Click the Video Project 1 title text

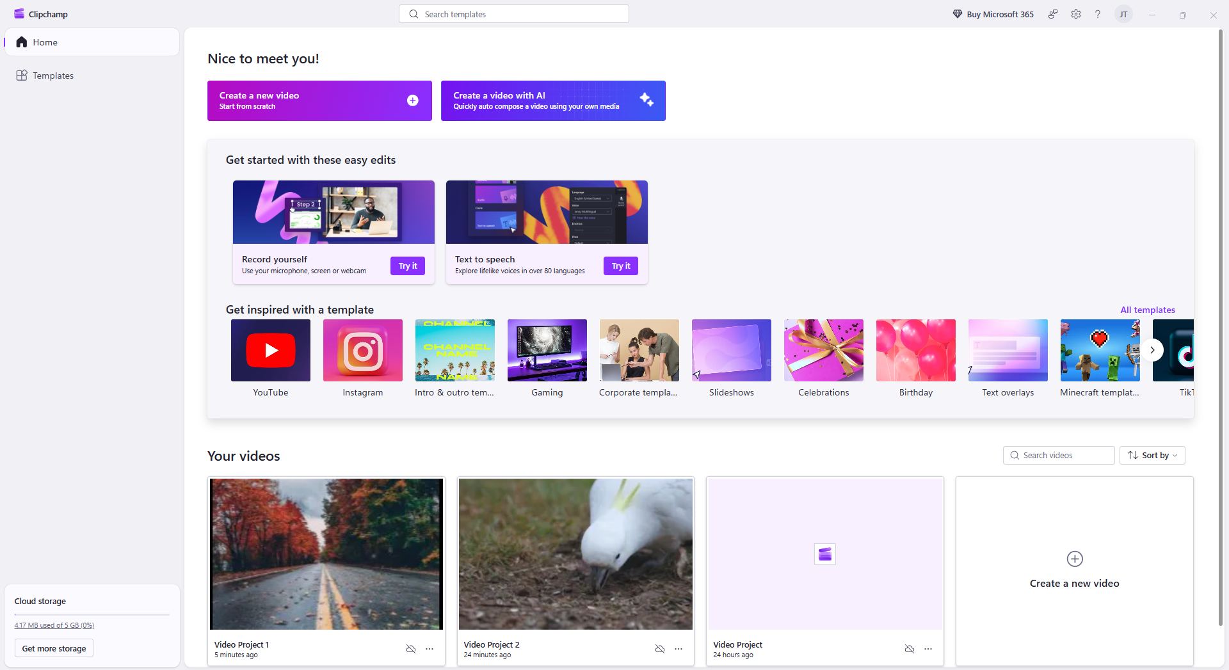pos(241,644)
